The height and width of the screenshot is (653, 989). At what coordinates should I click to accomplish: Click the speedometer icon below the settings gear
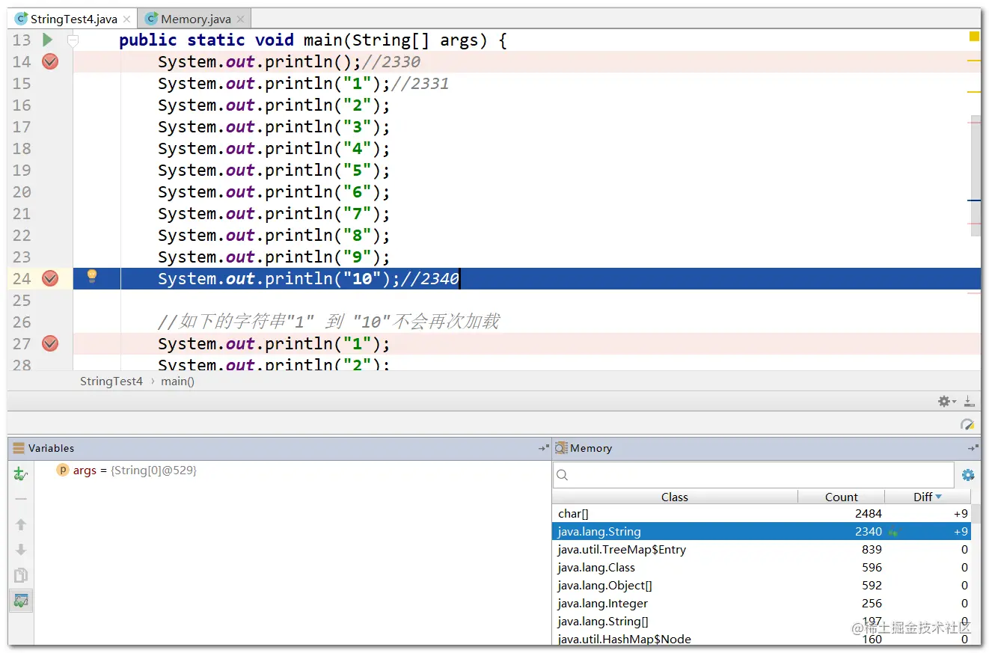(x=967, y=424)
